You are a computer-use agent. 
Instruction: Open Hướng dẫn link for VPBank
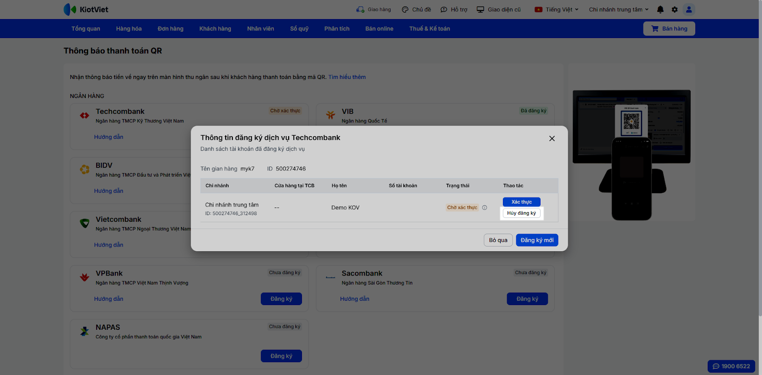tap(109, 299)
